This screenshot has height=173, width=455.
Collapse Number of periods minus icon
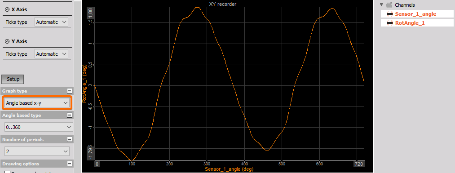(x=69, y=140)
